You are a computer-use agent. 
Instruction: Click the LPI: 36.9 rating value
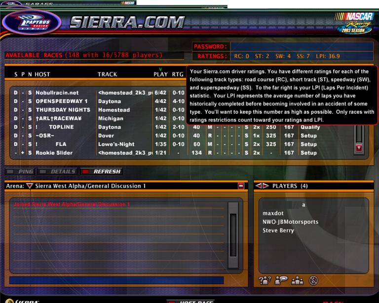pyautogui.click(x=328, y=56)
